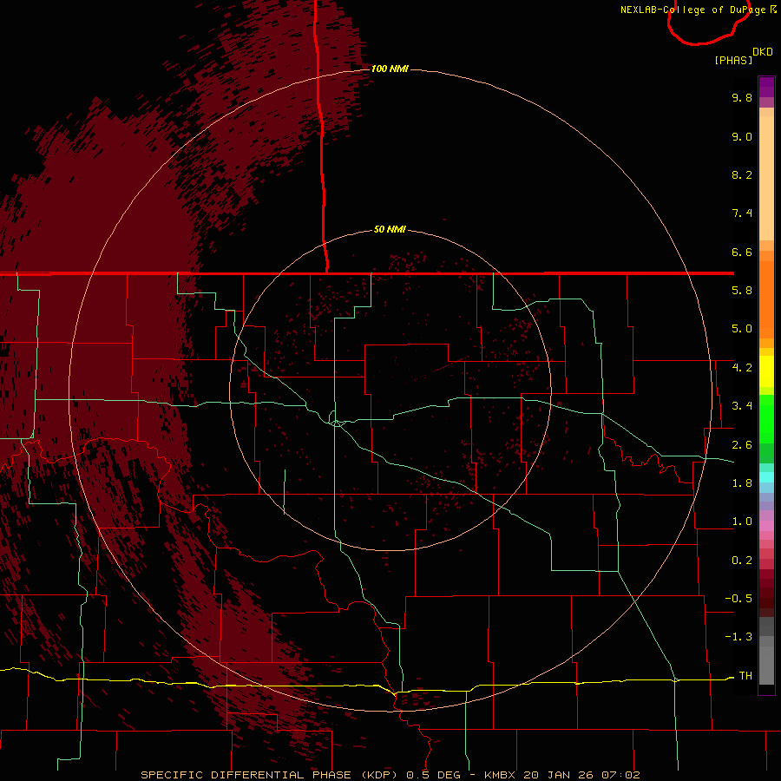This screenshot has width=781, height=781.
Task: Click the 6.6 value on color scale
Action: (x=742, y=252)
